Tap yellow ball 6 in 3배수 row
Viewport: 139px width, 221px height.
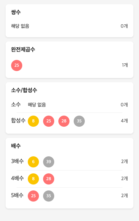(33, 162)
